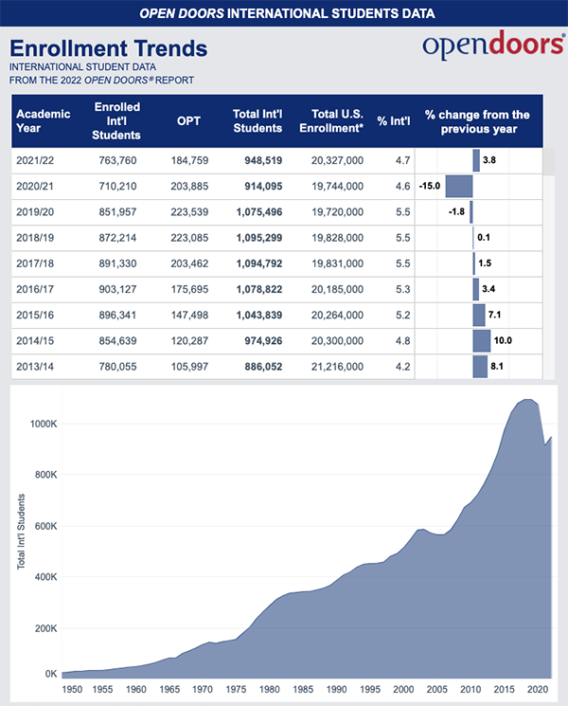Screen dimensions: 568x706
Task: Select the Total Int'l Students column header
Action: coord(257,120)
